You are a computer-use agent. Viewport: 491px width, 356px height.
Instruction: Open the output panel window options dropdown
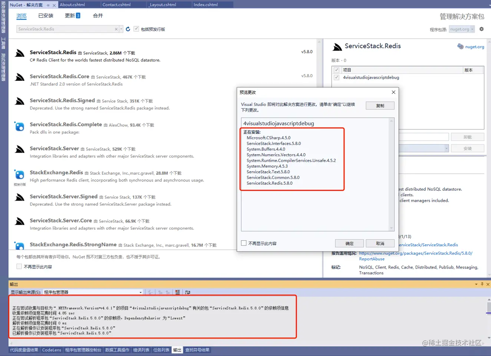click(x=476, y=284)
